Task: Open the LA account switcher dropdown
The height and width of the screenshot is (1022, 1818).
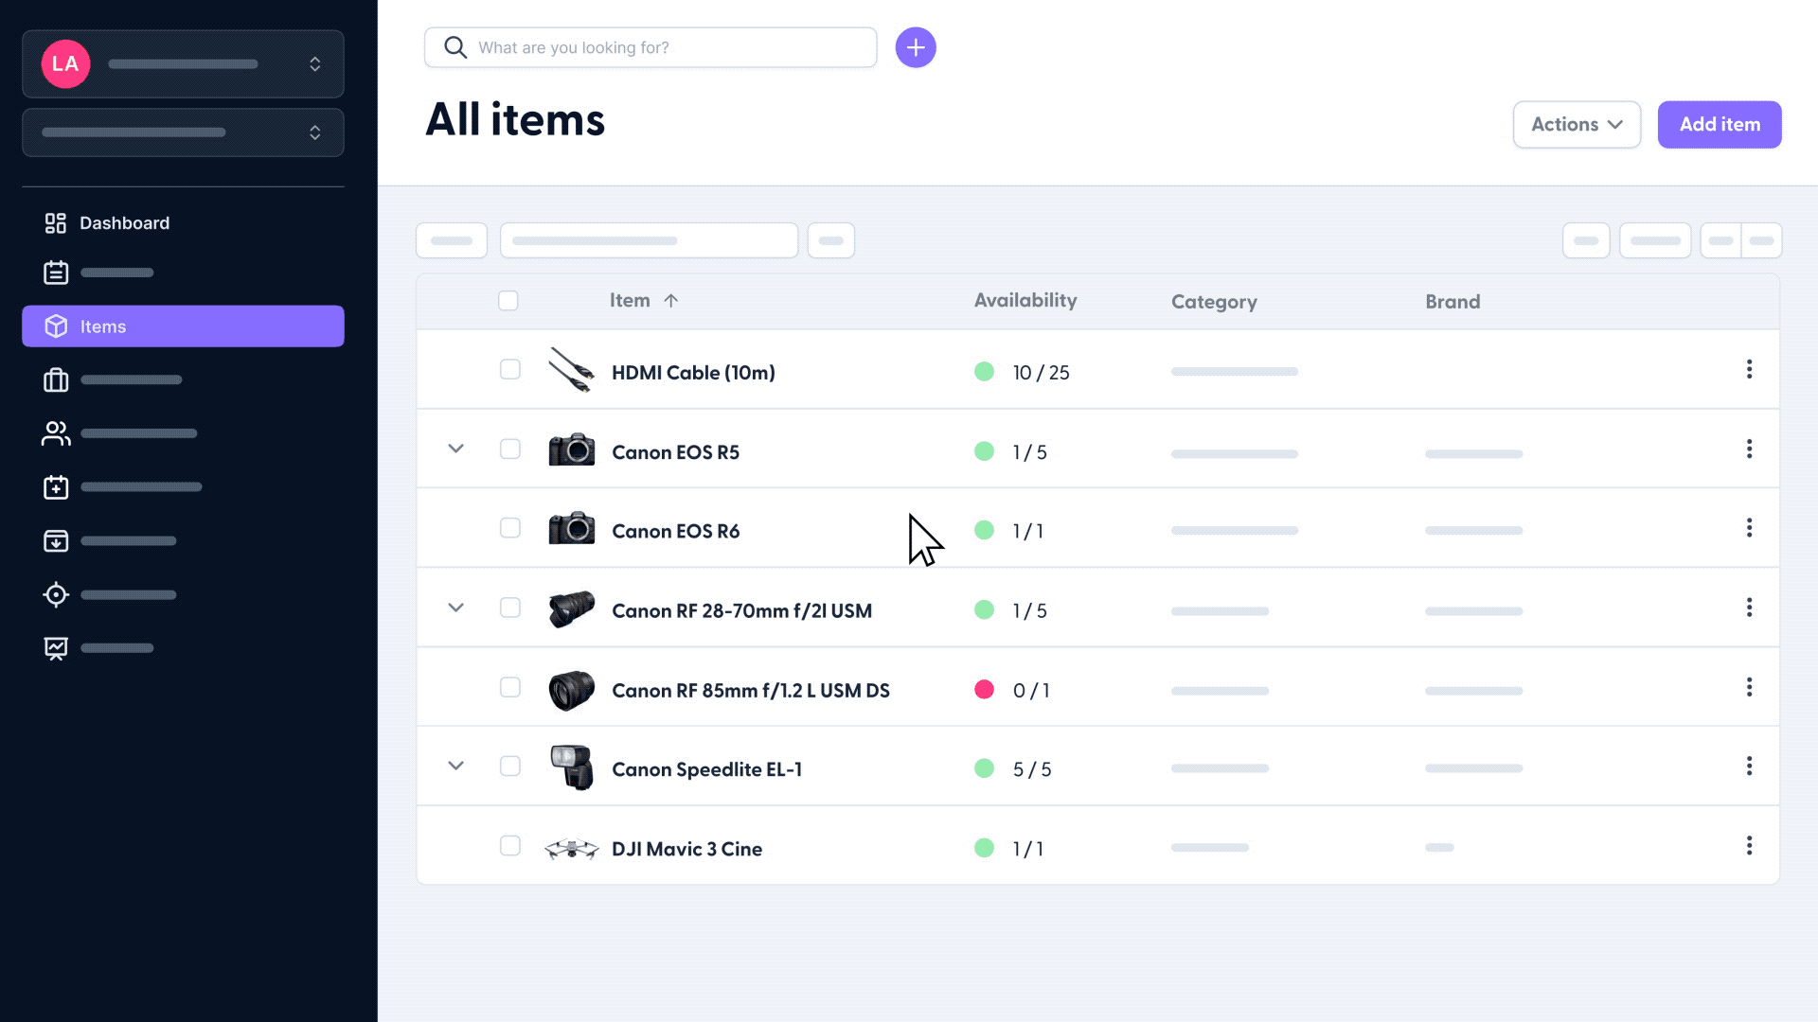Action: point(183,63)
